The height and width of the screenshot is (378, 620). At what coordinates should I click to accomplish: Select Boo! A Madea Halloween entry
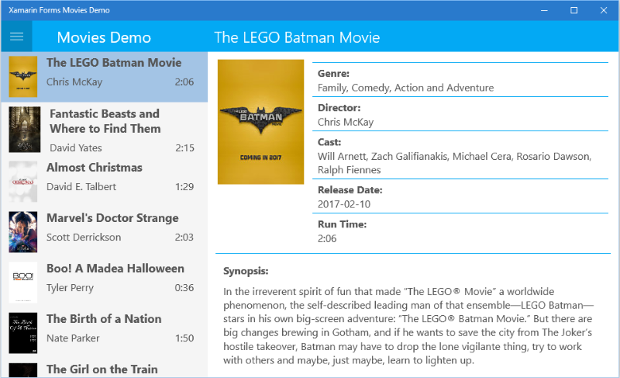tap(105, 283)
